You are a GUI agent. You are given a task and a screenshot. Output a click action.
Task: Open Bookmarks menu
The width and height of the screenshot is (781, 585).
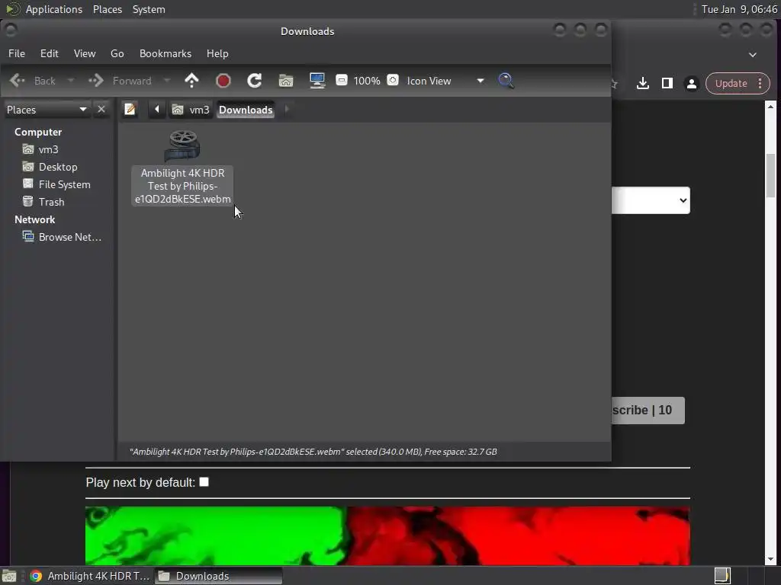coord(166,53)
